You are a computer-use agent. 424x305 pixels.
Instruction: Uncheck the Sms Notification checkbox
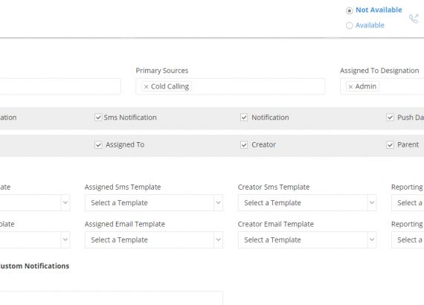click(98, 118)
